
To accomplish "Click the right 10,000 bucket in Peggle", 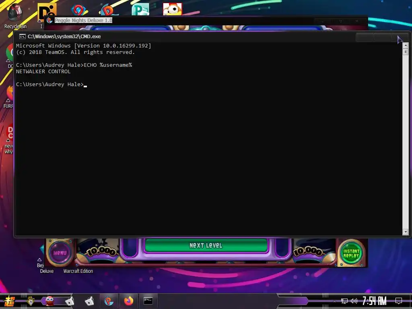I will [307, 251].
